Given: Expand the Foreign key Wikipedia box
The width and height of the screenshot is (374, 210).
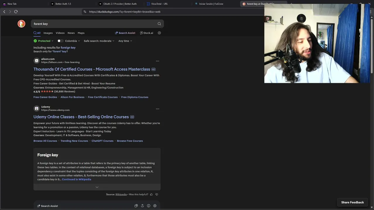Looking at the screenshot, I should [97, 187].
